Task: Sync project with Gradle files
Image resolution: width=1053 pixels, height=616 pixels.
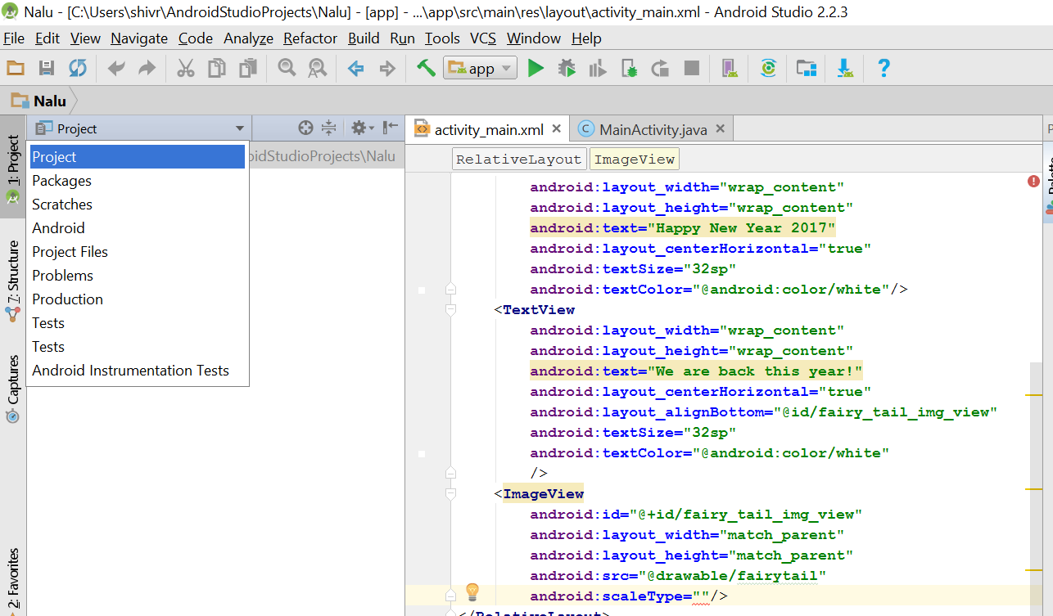Action: (768, 69)
